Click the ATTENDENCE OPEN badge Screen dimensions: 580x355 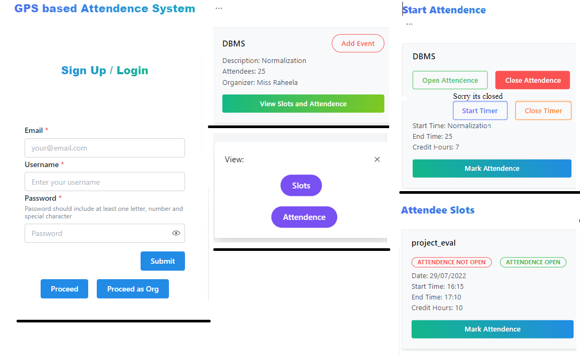pyautogui.click(x=533, y=262)
